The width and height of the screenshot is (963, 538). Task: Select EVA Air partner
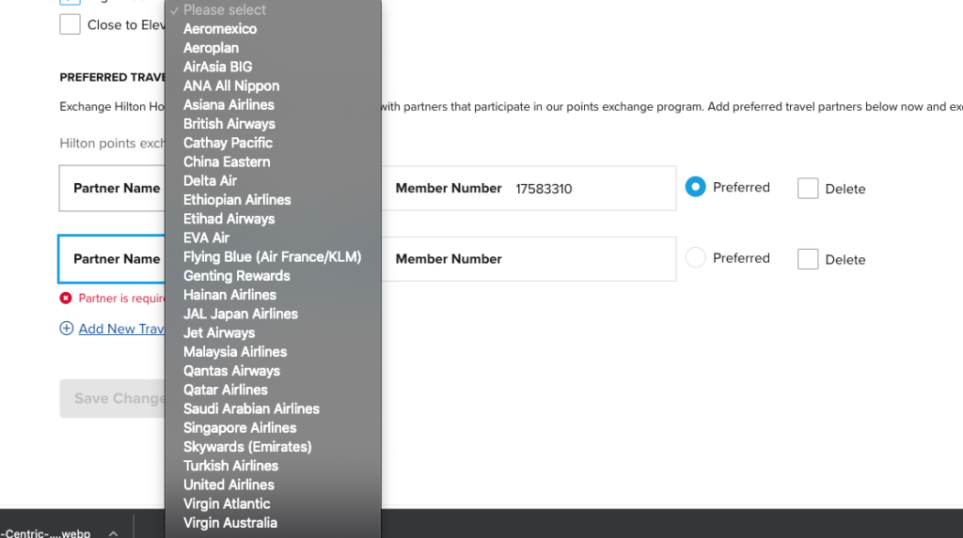coord(274,238)
